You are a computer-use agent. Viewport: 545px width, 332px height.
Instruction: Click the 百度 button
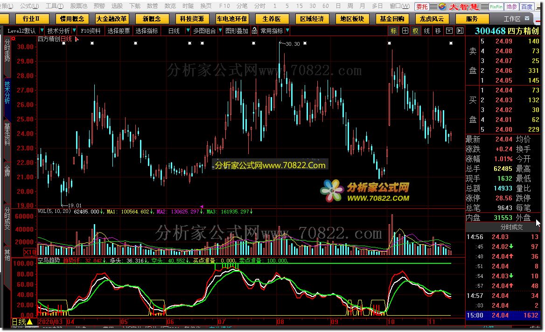tap(527, 6)
